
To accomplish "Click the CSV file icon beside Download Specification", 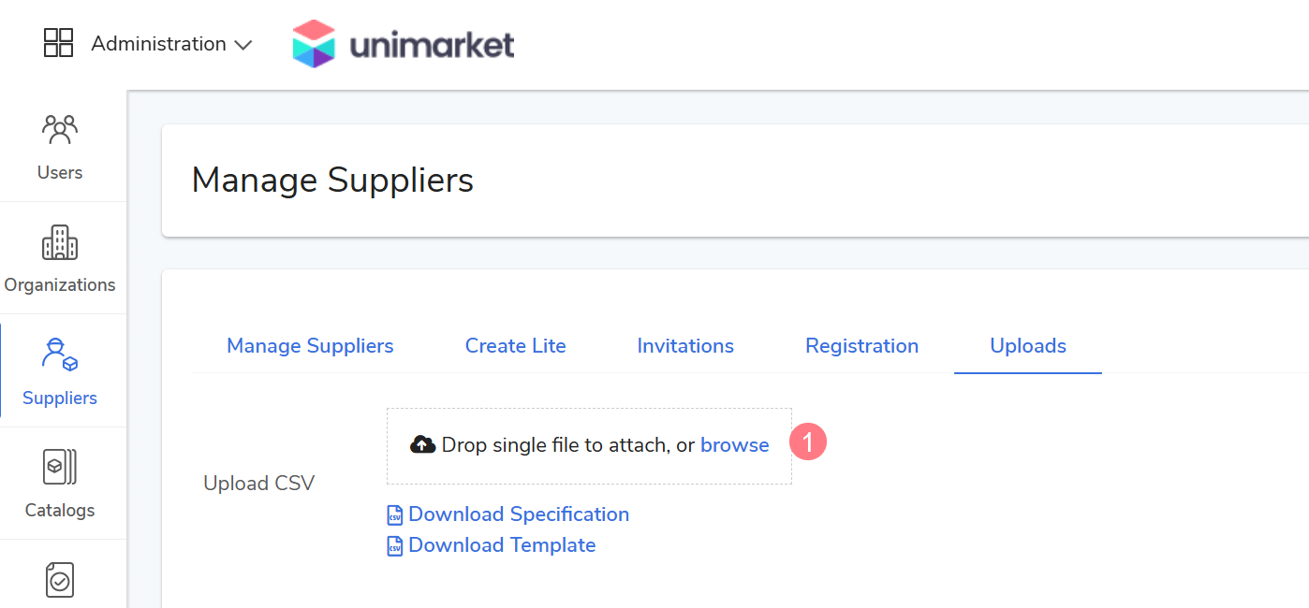I will point(395,515).
